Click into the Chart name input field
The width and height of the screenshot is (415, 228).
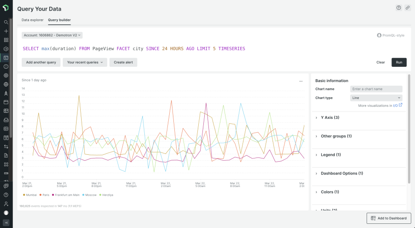pos(376,89)
